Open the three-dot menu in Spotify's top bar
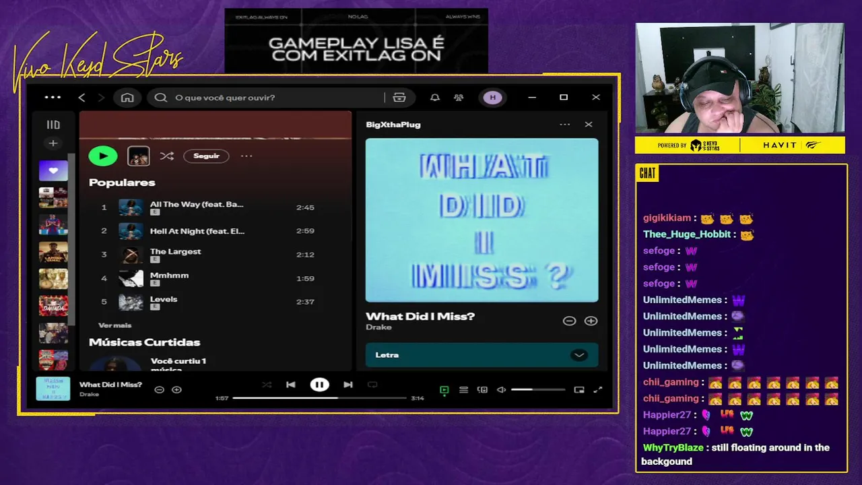 53,98
